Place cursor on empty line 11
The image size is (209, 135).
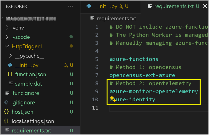click(159, 108)
